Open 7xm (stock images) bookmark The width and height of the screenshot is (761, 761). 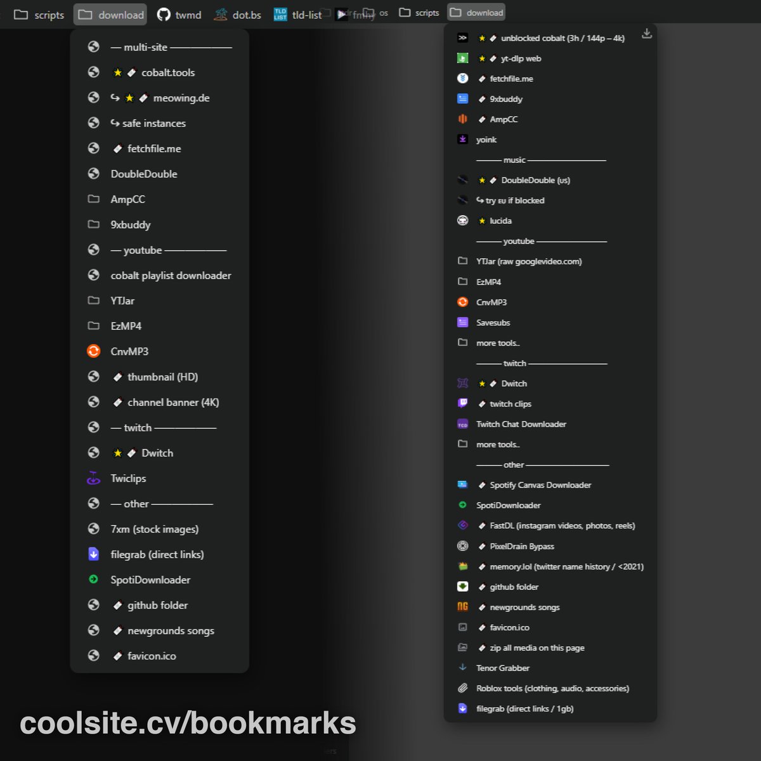(159, 529)
